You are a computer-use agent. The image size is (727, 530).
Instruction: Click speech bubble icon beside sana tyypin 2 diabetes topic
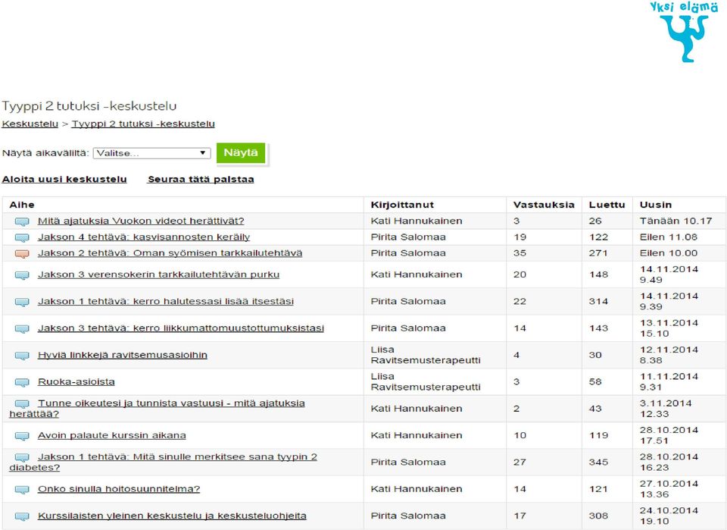(x=22, y=458)
